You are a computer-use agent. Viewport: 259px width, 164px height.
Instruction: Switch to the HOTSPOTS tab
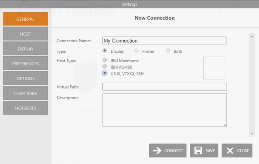(x=25, y=108)
